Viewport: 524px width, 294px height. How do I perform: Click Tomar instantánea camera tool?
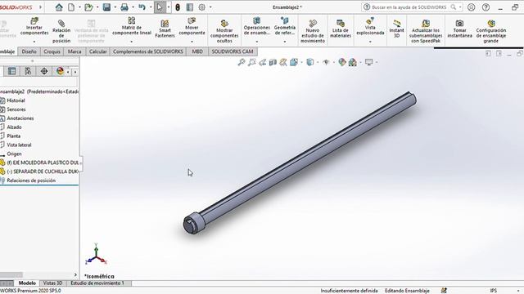[x=460, y=29]
